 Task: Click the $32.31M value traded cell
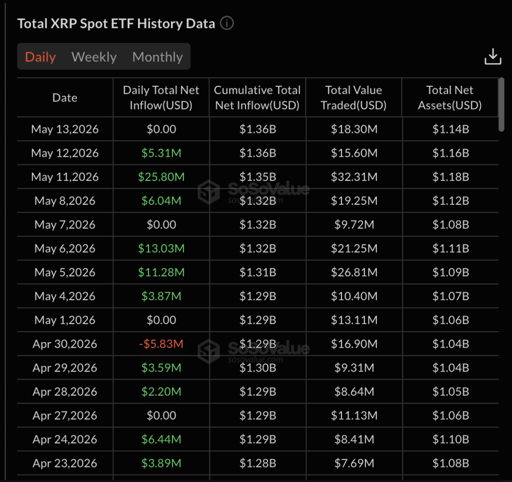coord(354,177)
